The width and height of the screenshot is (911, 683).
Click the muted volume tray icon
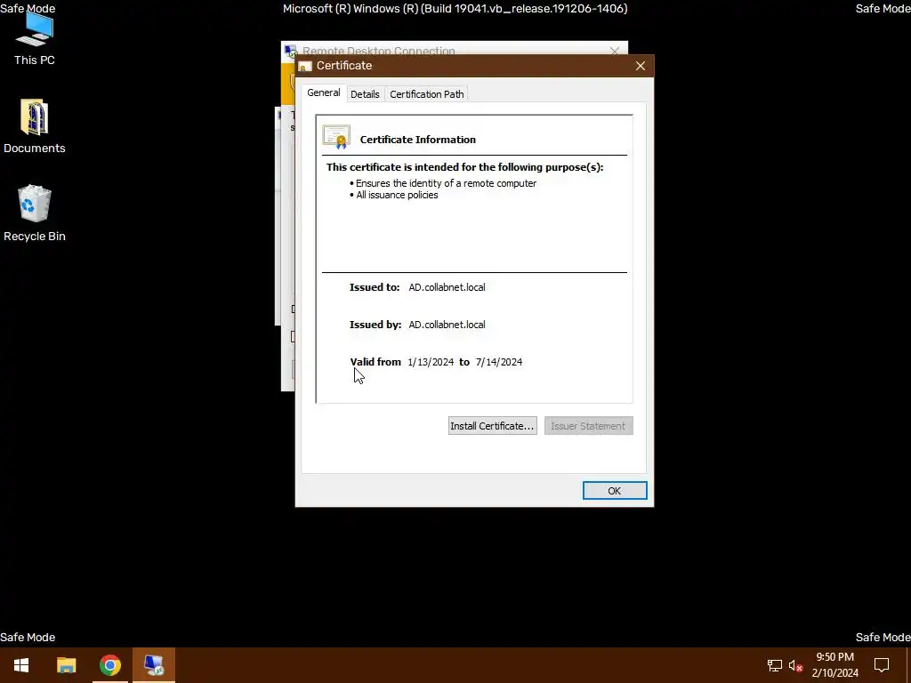click(796, 665)
